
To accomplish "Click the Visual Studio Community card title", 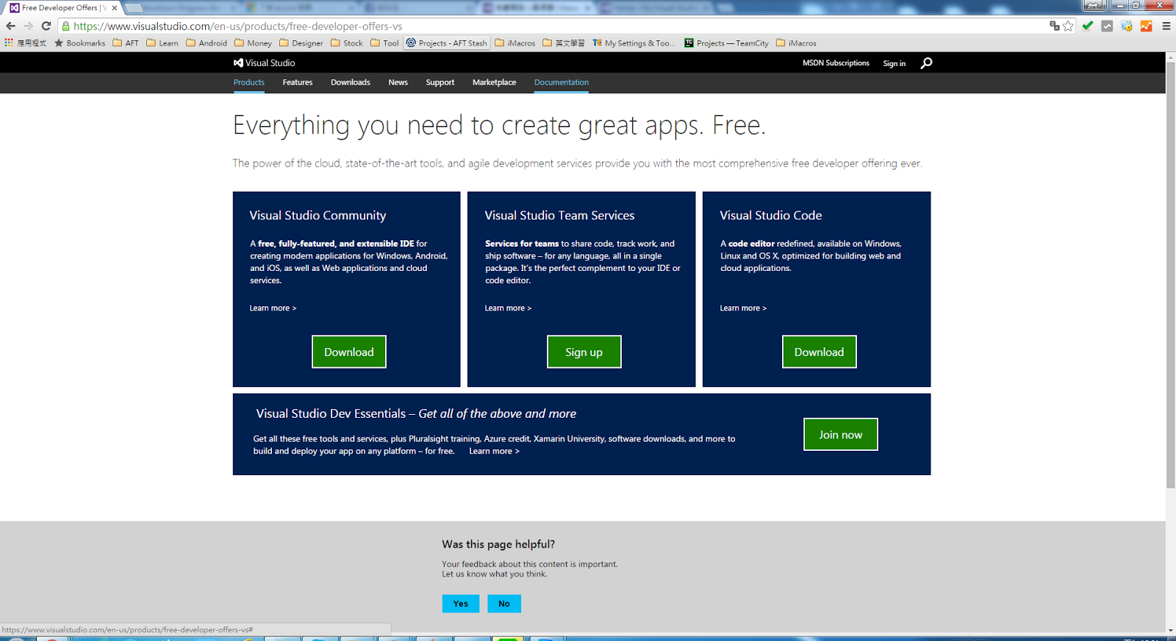I will [x=318, y=215].
